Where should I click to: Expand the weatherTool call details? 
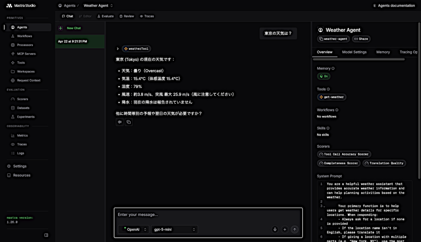(x=118, y=49)
